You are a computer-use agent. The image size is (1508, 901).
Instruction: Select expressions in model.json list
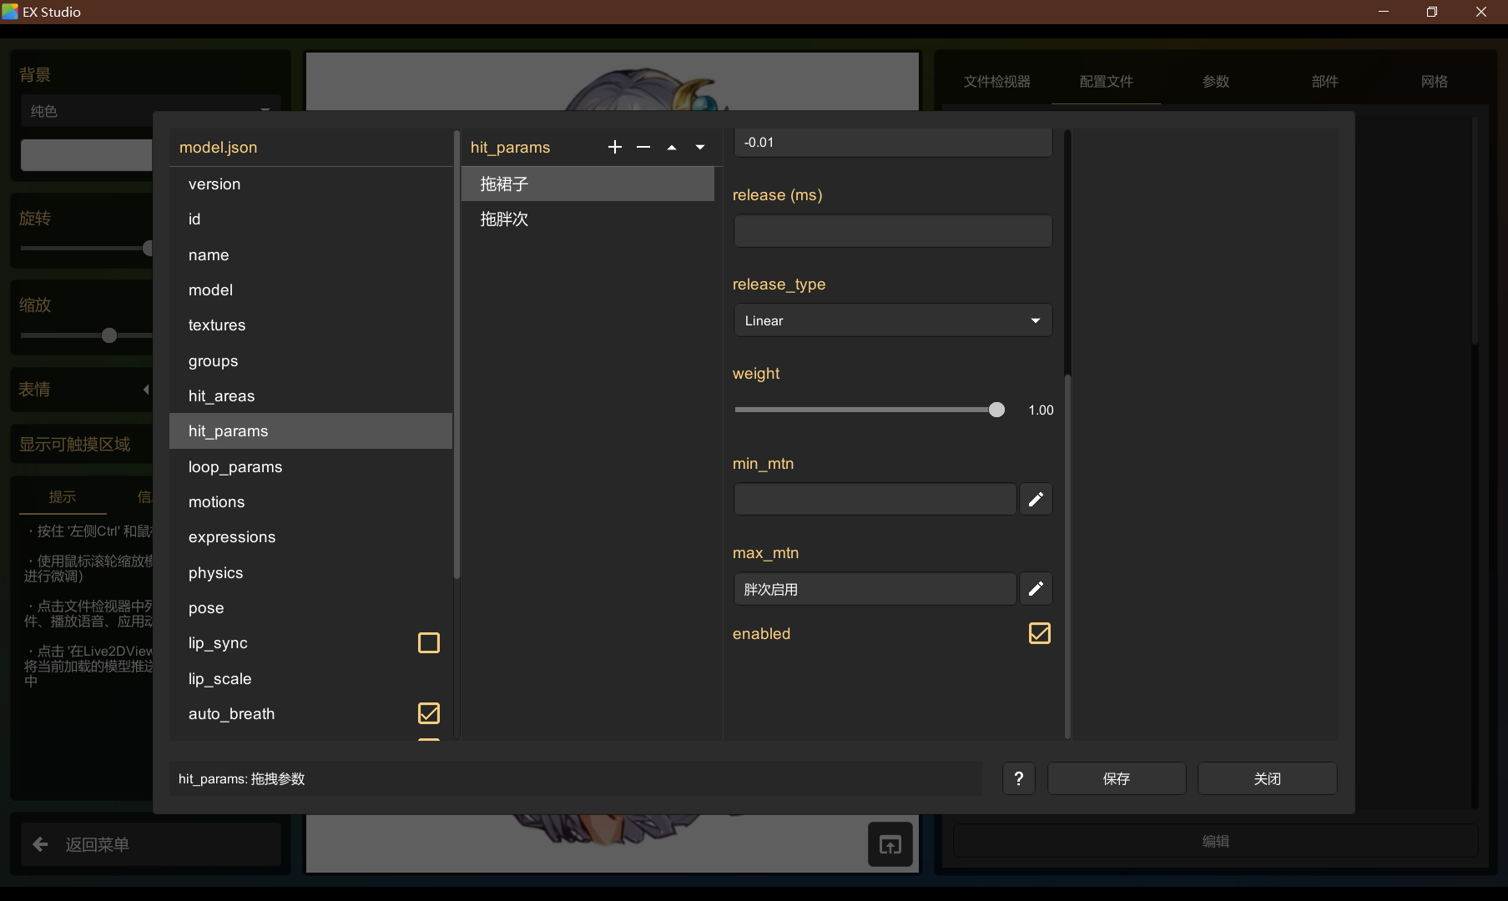click(x=310, y=536)
